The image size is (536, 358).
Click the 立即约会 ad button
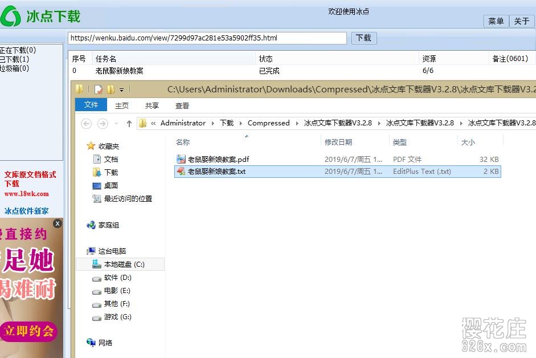point(28,331)
